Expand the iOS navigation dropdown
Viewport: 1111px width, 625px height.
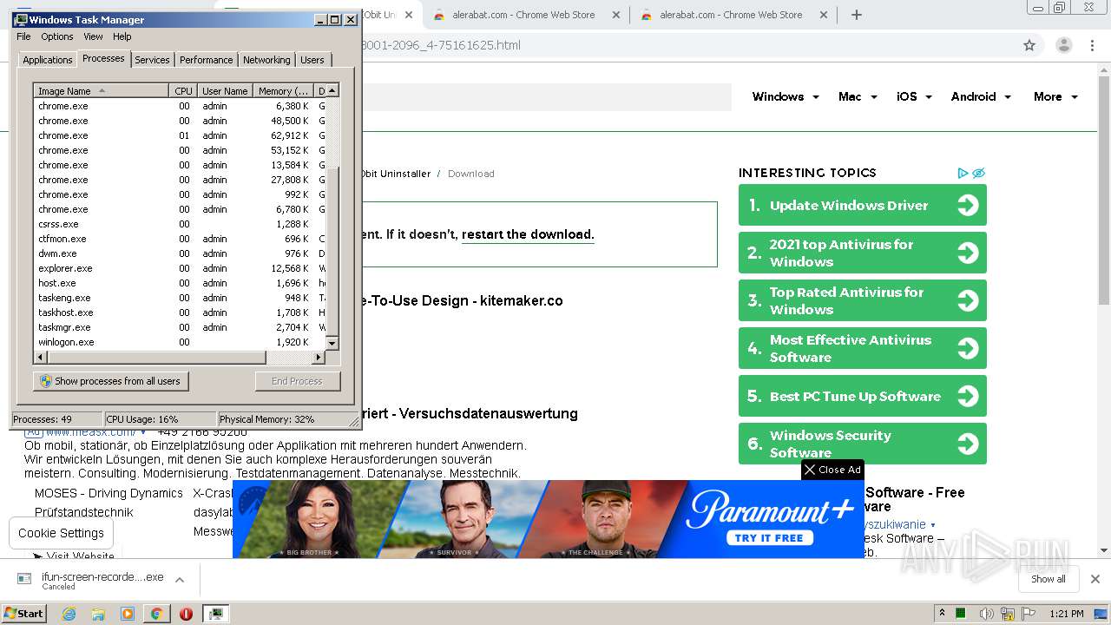coord(914,96)
